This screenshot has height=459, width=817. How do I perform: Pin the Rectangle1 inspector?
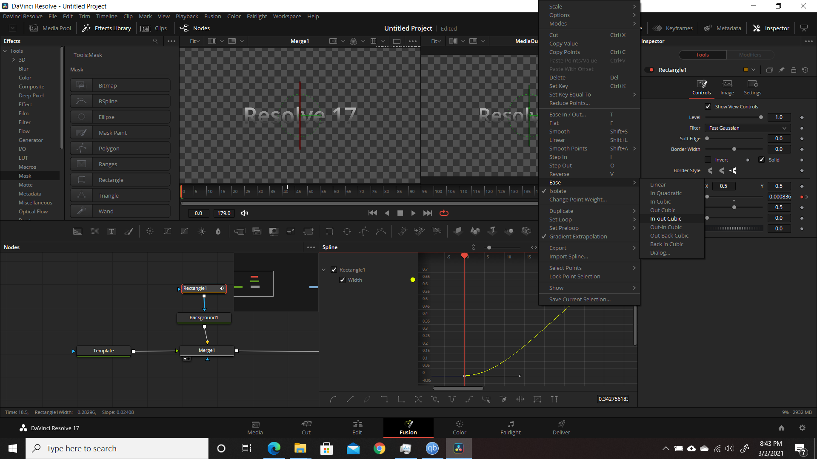781,70
